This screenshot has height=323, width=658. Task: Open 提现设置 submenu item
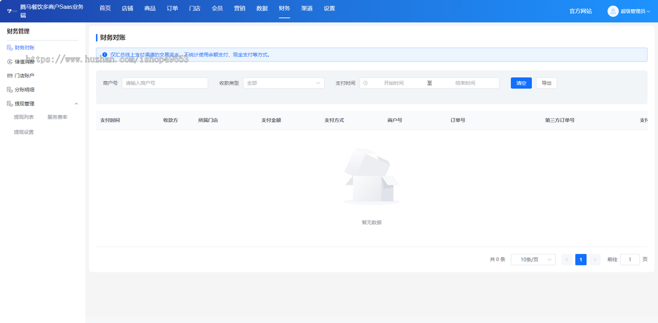tap(24, 132)
